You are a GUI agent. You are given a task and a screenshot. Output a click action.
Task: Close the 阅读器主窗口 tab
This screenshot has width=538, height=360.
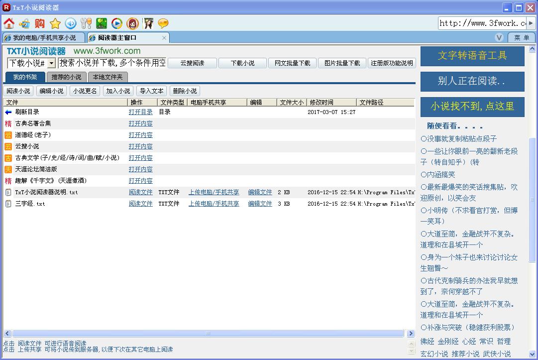pos(164,38)
